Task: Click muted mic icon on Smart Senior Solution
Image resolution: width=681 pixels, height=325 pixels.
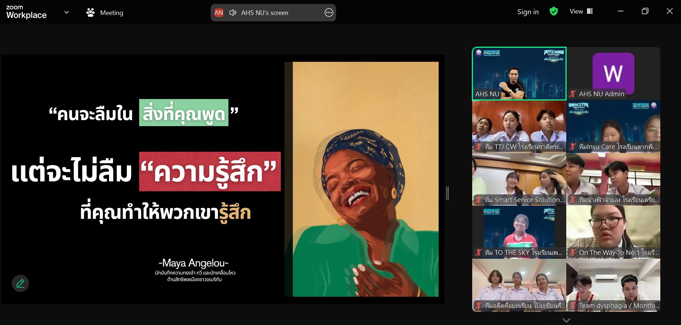Action: pyautogui.click(x=478, y=200)
